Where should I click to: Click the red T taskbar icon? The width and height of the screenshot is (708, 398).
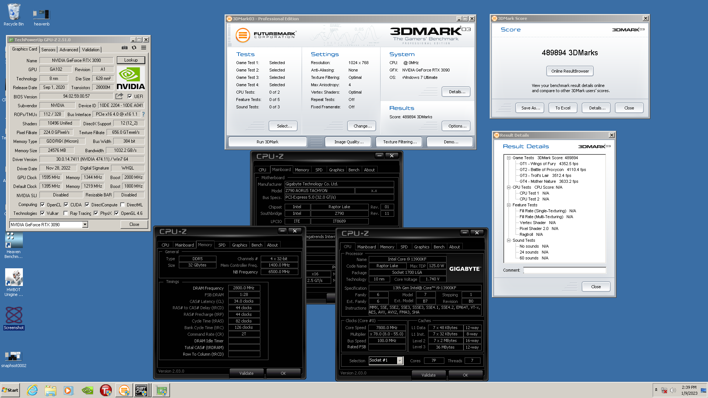pyautogui.click(x=106, y=390)
